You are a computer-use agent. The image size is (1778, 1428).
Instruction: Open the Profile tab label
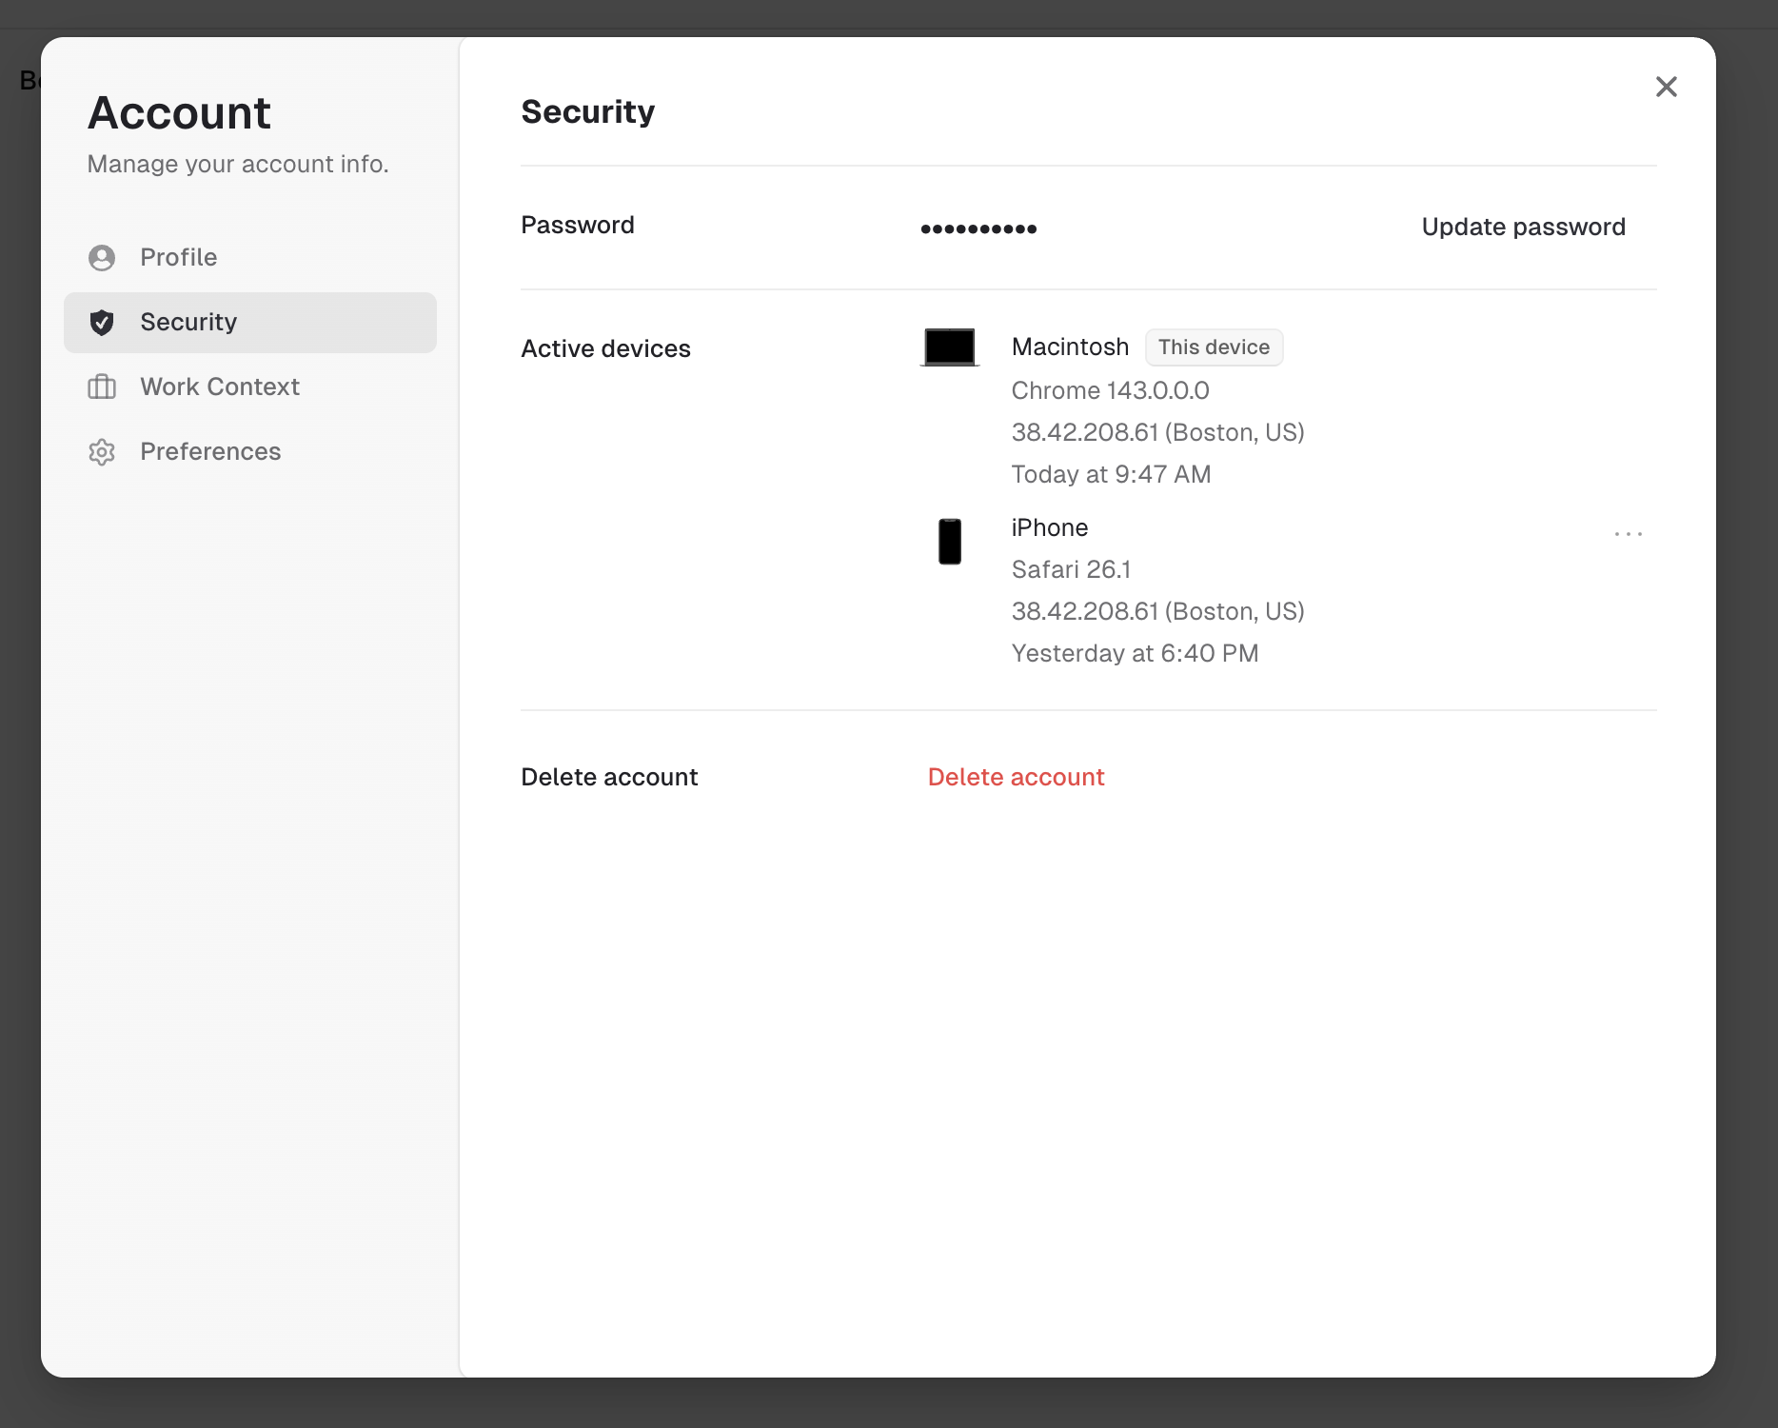click(x=179, y=258)
